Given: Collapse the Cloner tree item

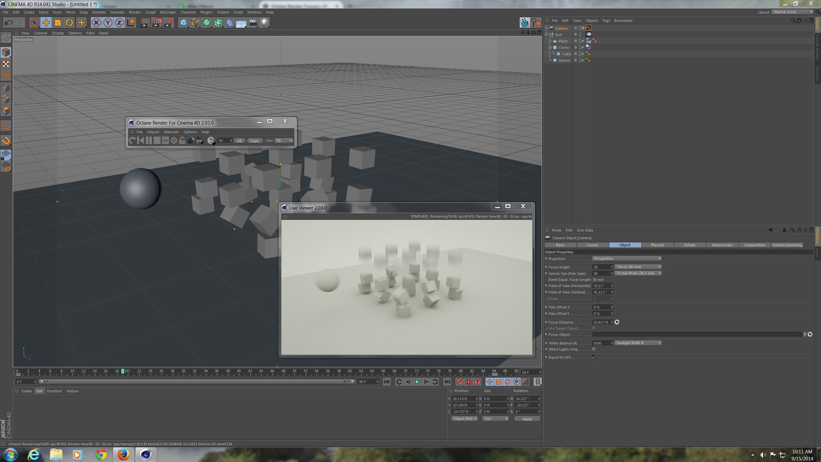Looking at the screenshot, I should 550,48.
